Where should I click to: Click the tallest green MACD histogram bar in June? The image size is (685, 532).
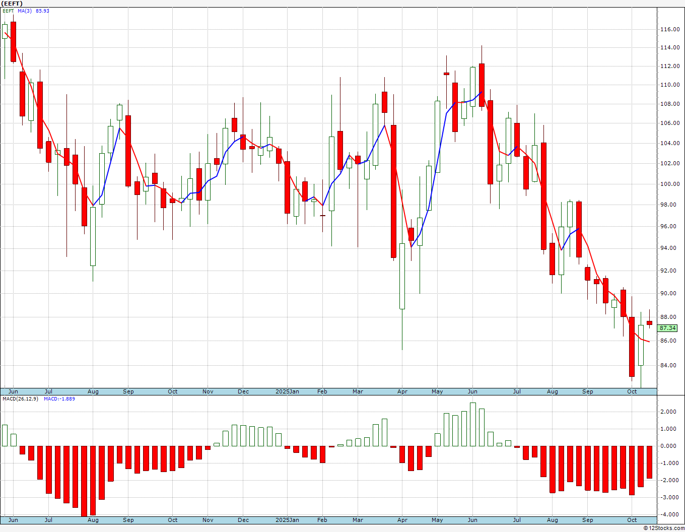coord(472,424)
